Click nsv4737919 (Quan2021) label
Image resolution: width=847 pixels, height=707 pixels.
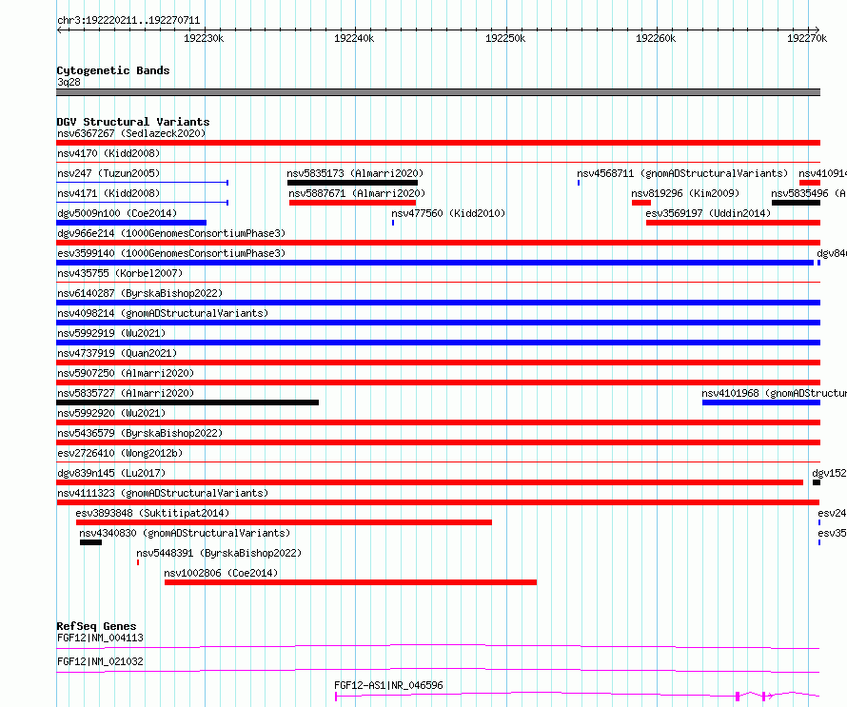pos(117,353)
